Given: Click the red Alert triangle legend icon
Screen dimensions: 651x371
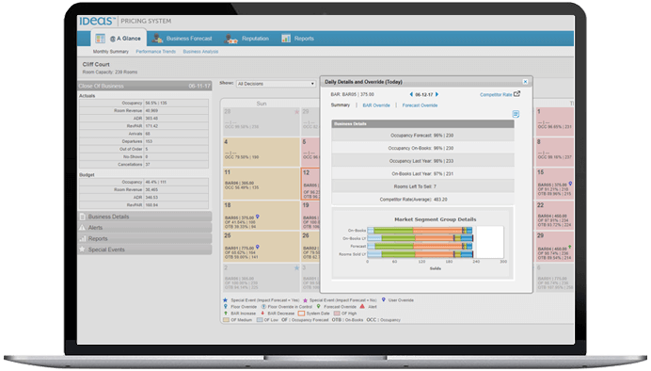Looking at the screenshot, I should point(362,306).
